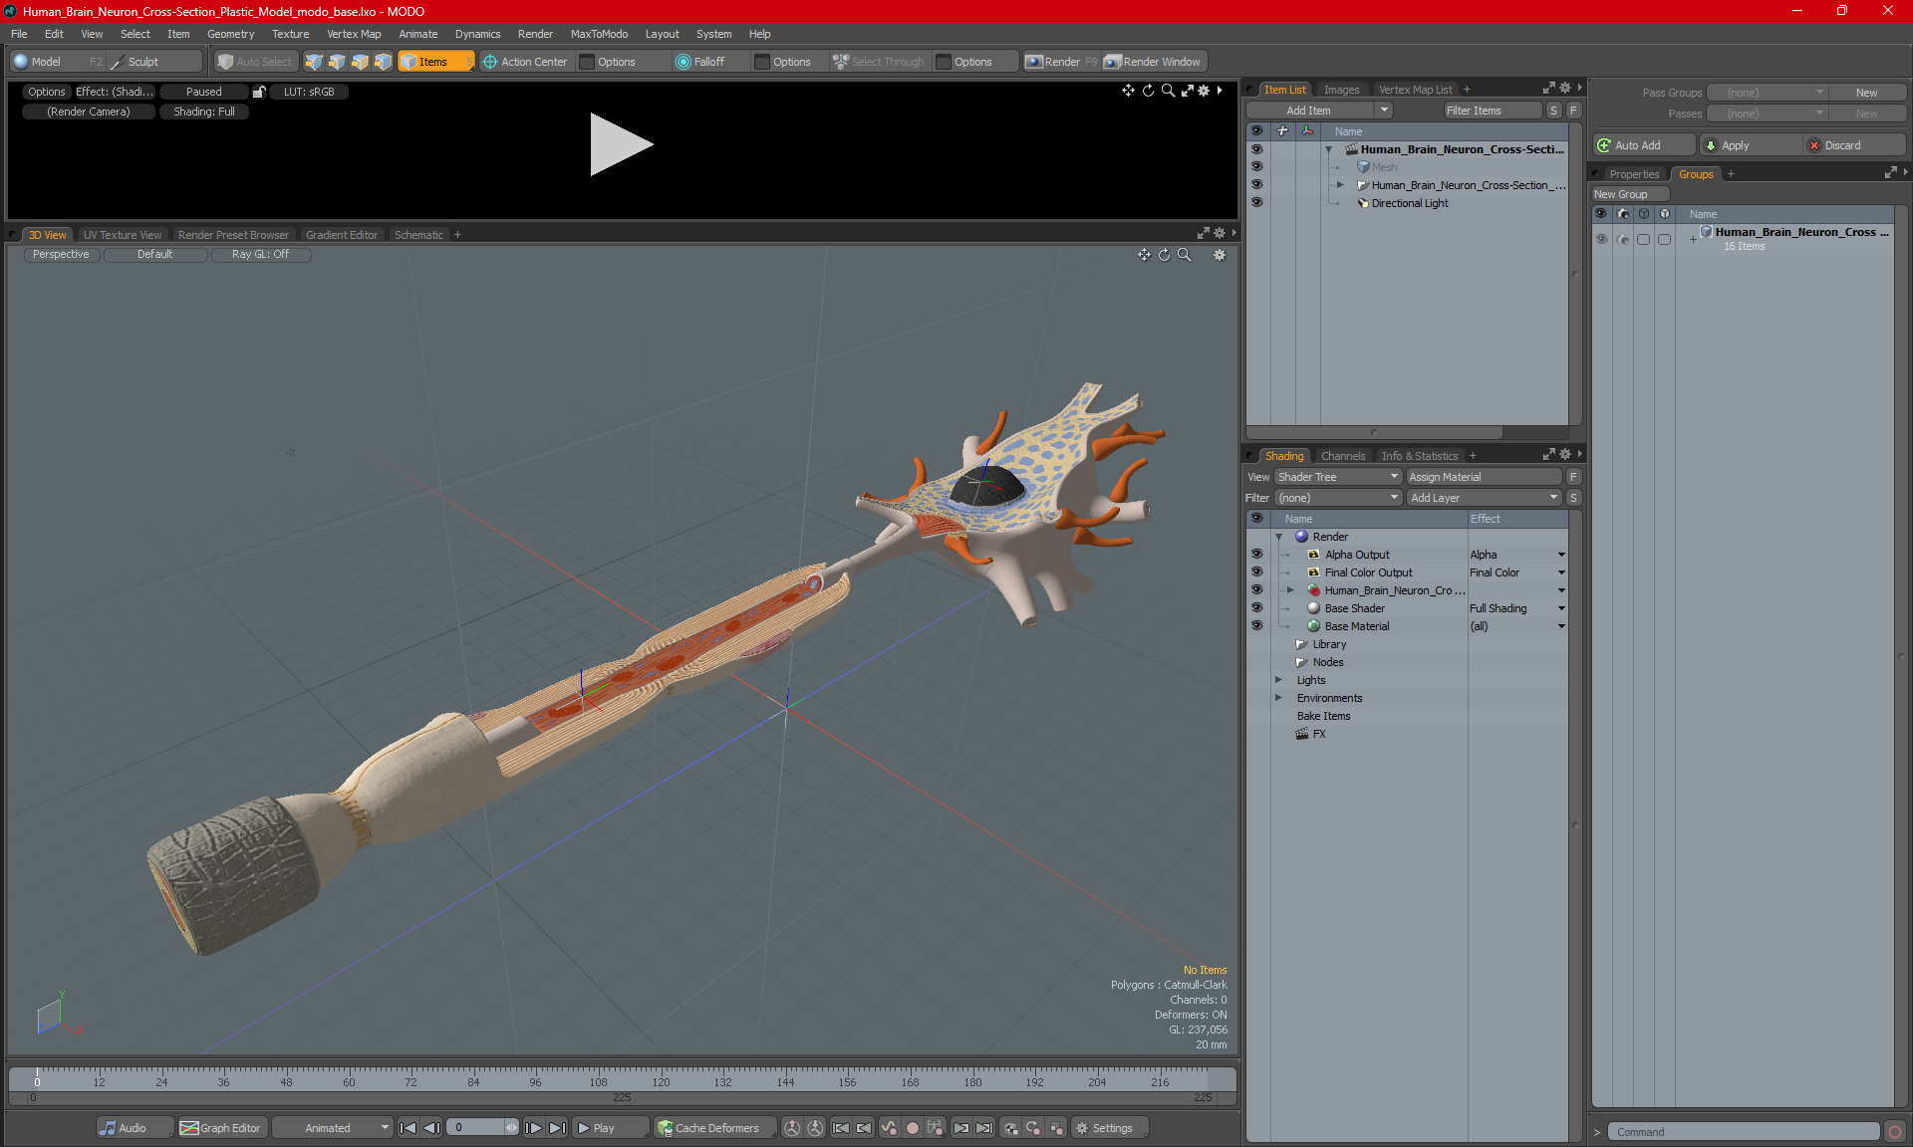Go to first frame

(408, 1128)
